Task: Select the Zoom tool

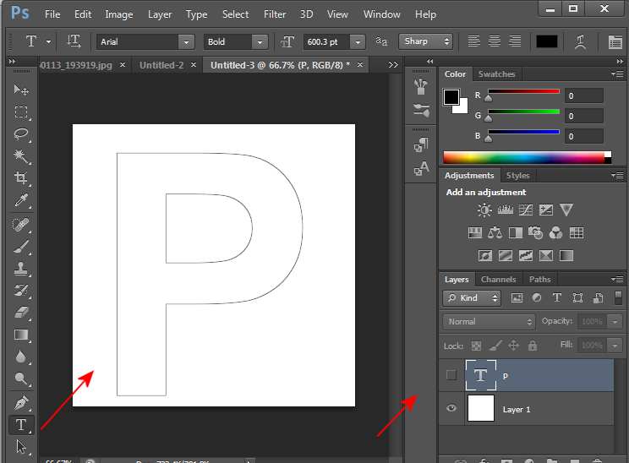Action: pyautogui.click(x=22, y=379)
